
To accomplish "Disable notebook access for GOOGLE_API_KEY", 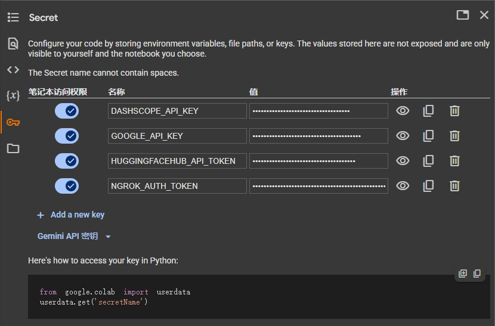I will point(67,136).
